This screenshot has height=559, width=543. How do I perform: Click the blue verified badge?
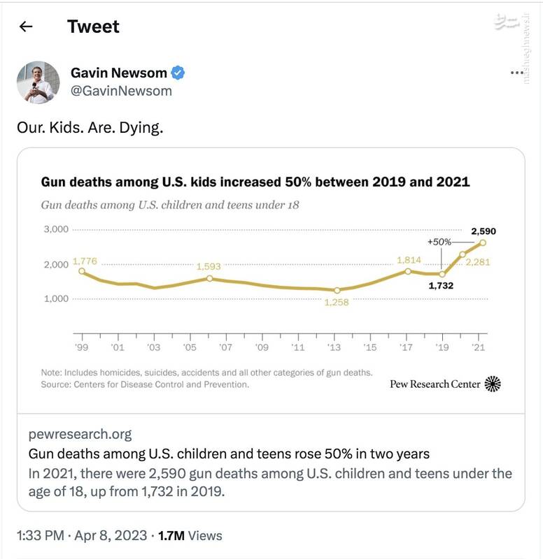(x=178, y=73)
